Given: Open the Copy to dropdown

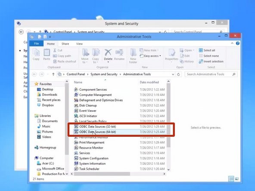Looking at the screenshot, I should click(96, 60).
